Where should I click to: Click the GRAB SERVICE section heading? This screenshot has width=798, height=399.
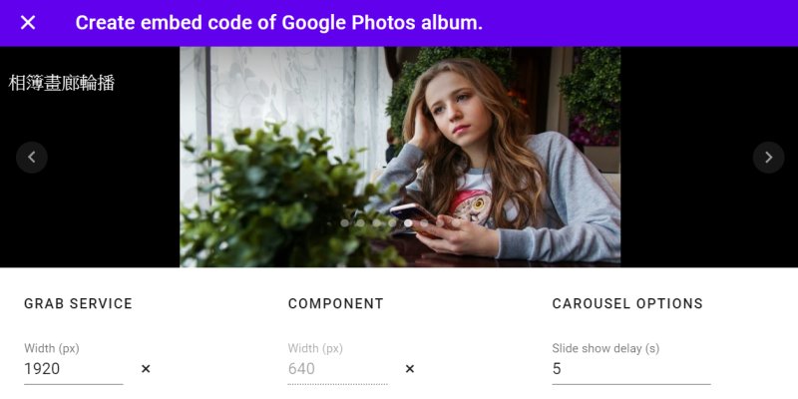pyautogui.click(x=79, y=304)
